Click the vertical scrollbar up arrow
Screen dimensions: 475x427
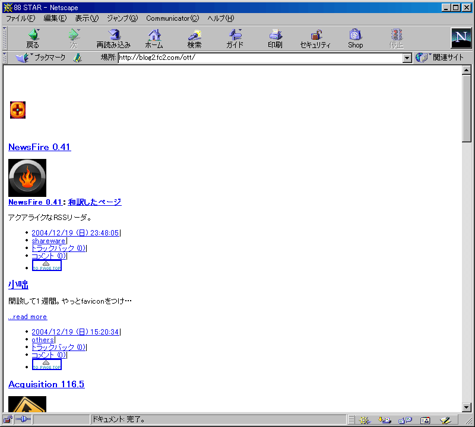click(467, 70)
